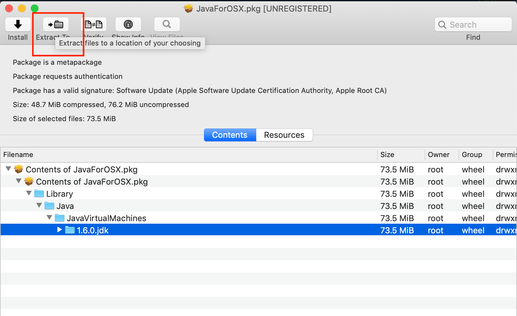Screen dimensions: 517x316
Task: Collapse second nested Contents of JavaForOSX.pkg
Action: 19,181
